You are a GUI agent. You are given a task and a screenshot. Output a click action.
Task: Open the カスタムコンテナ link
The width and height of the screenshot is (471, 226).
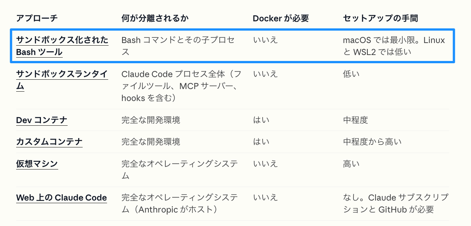click(x=49, y=142)
